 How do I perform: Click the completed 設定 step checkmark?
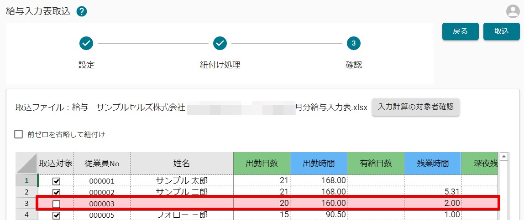point(86,43)
